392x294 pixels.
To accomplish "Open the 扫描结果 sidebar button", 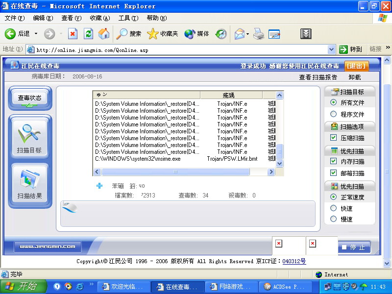I will pyautogui.click(x=29, y=184).
